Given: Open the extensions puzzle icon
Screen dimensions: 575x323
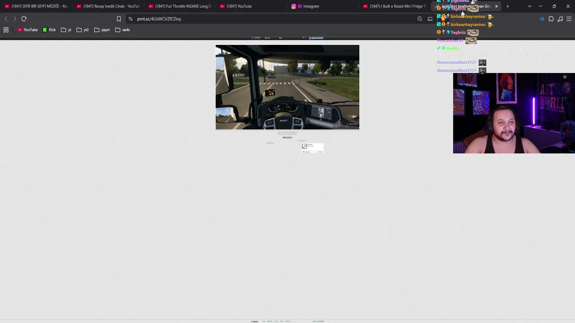Looking at the screenshot, I should click(x=551, y=19).
